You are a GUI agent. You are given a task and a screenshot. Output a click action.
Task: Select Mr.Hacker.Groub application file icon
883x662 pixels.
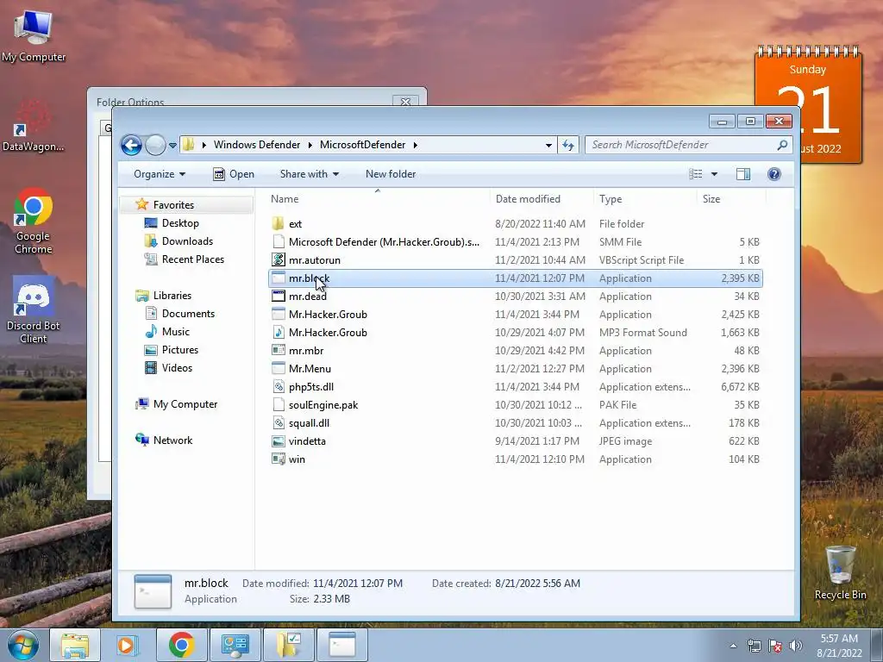(x=279, y=314)
